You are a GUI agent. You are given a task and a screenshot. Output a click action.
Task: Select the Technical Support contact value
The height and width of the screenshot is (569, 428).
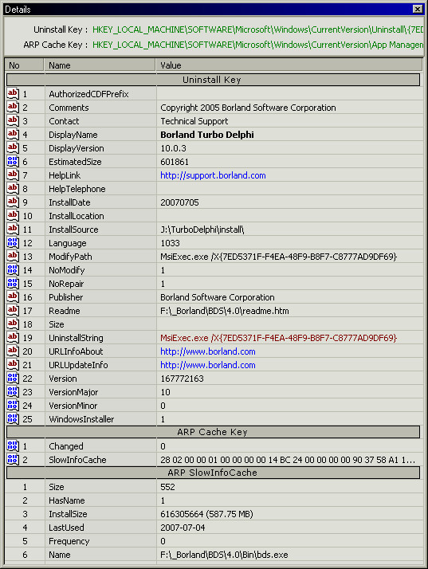tap(194, 121)
